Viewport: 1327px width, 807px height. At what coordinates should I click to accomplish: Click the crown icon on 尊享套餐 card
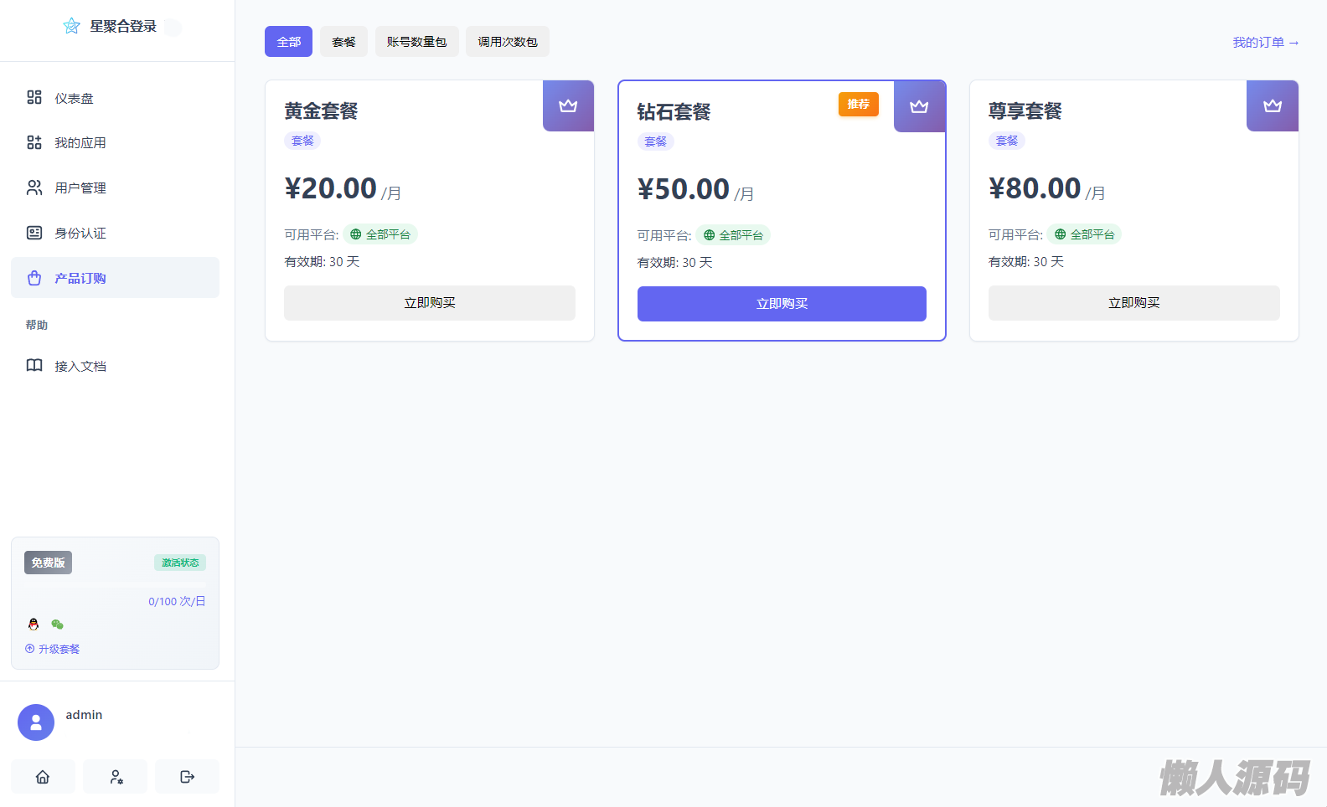pyautogui.click(x=1273, y=105)
